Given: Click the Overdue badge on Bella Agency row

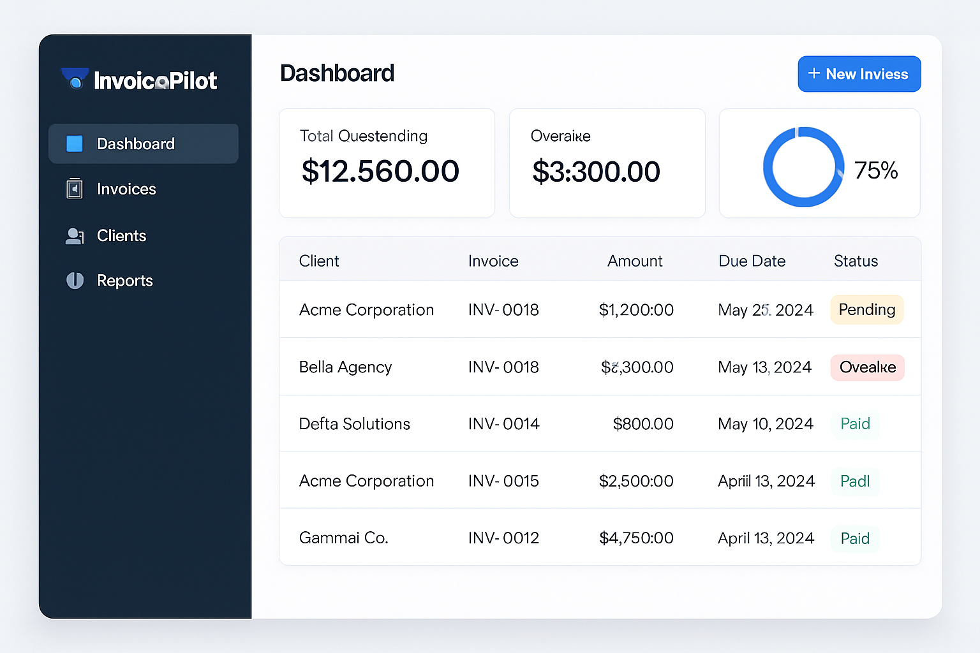Looking at the screenshot, I should (866, 367).
